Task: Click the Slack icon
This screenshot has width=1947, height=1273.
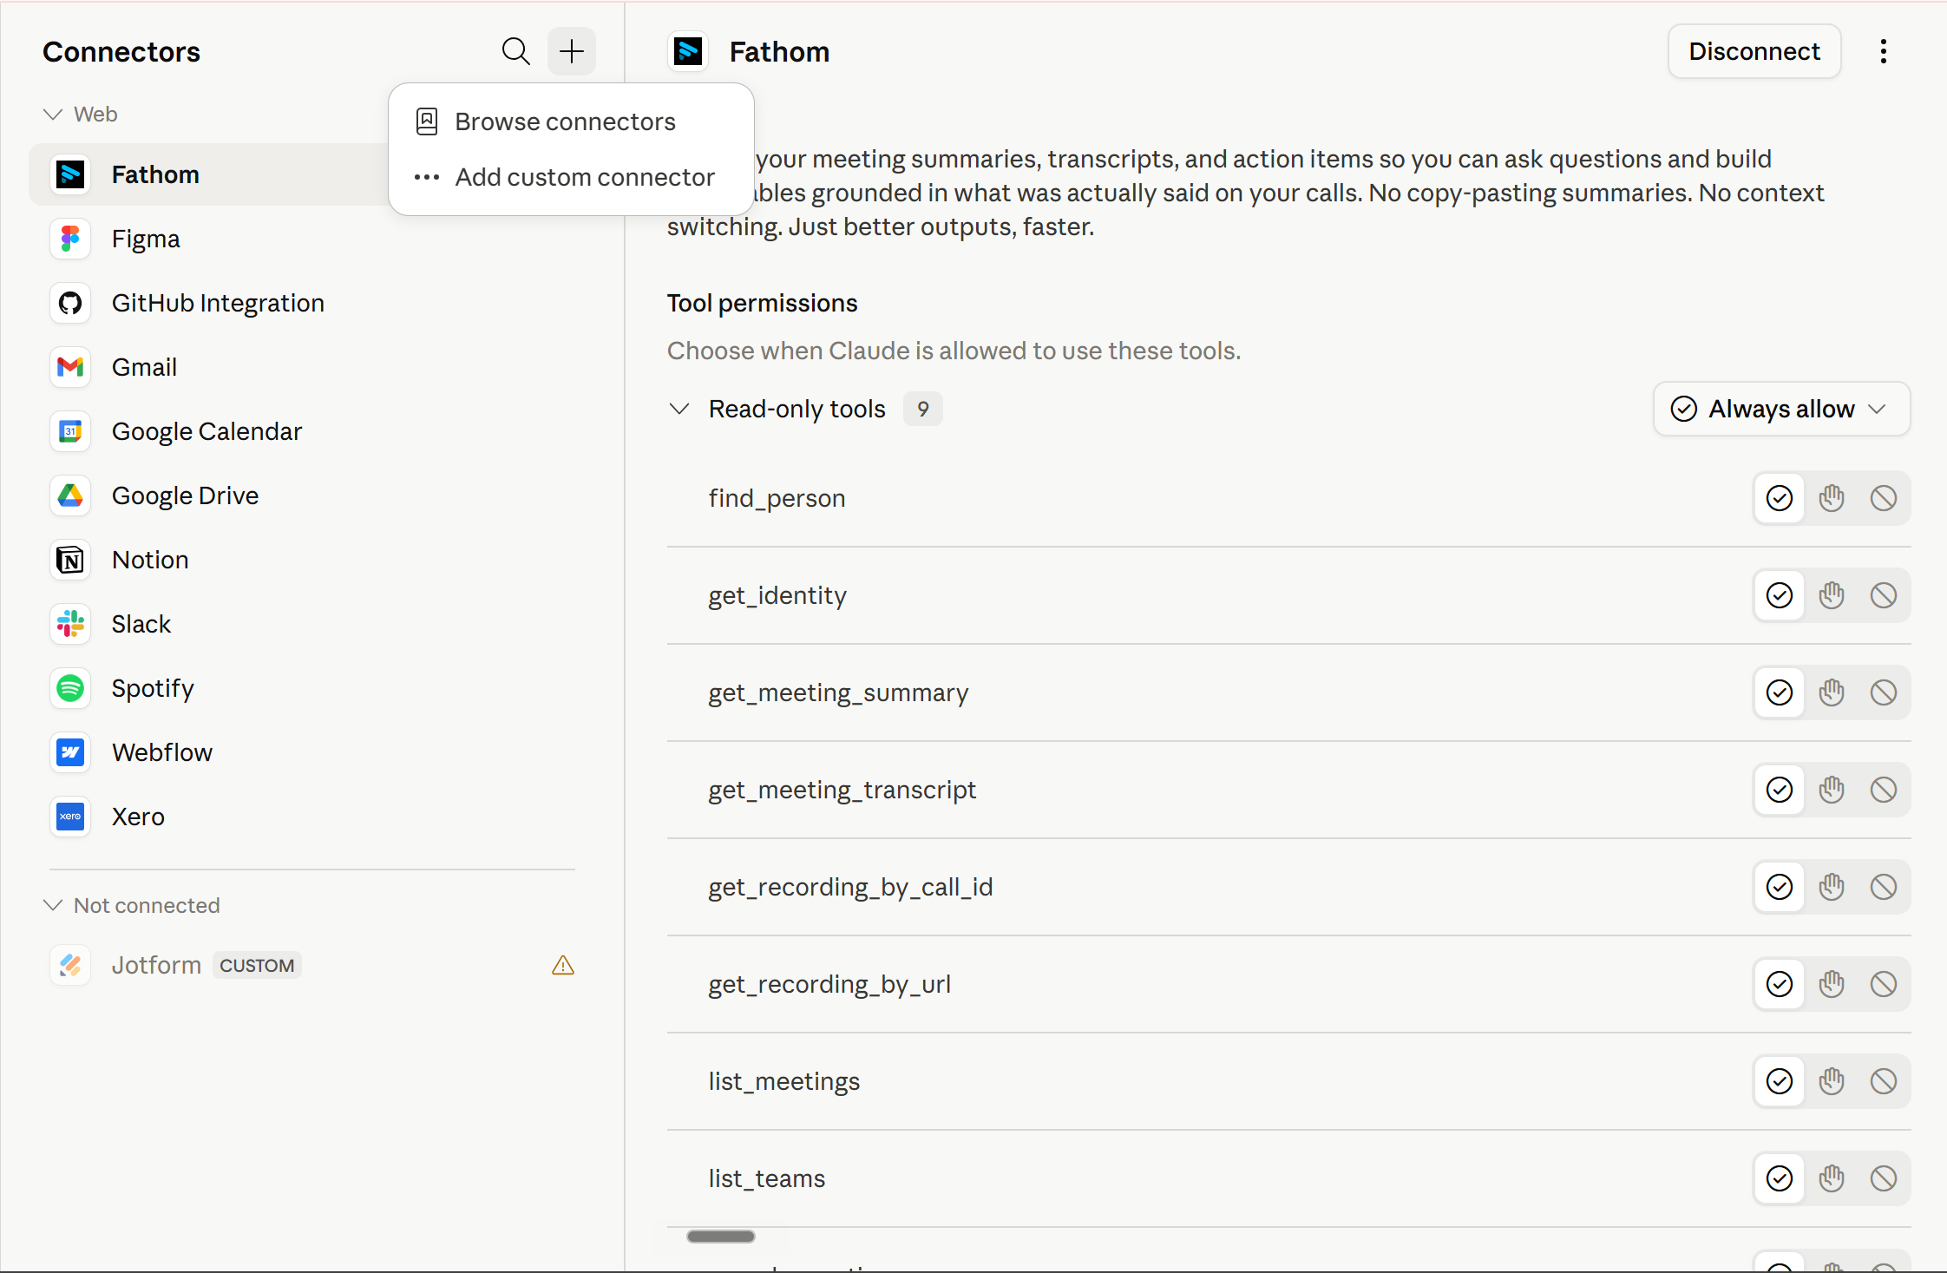Action: pos(70,624)
